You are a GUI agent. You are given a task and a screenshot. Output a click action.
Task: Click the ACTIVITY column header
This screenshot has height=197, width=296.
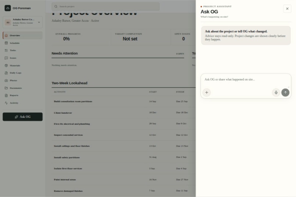[59, 92]
